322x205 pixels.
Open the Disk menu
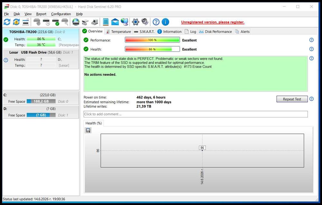coord(17,14)
